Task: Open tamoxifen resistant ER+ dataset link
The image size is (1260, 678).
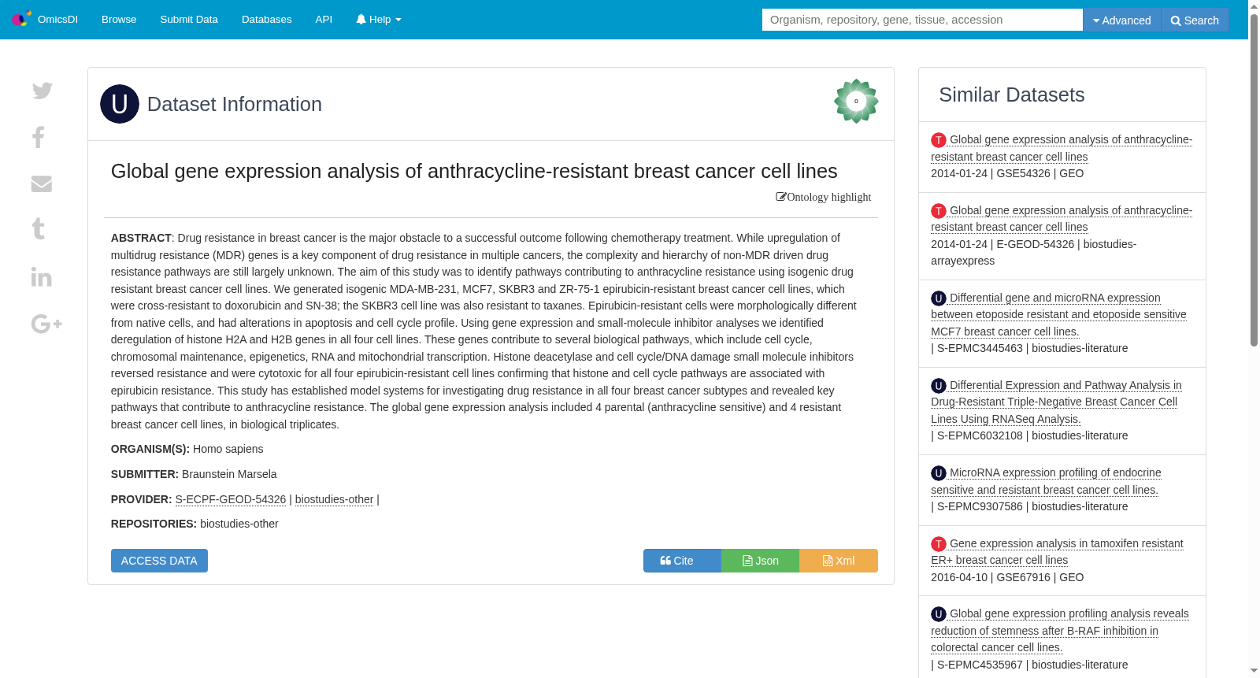Action: tap(1057, 552)
